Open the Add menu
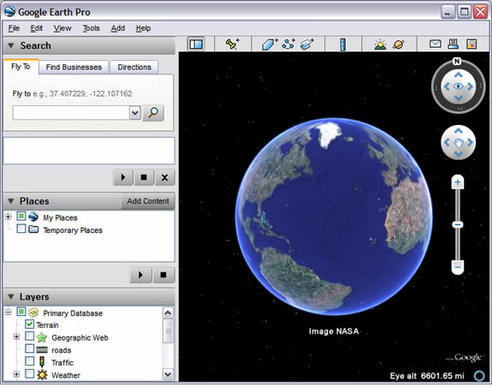 coord(118,28)
